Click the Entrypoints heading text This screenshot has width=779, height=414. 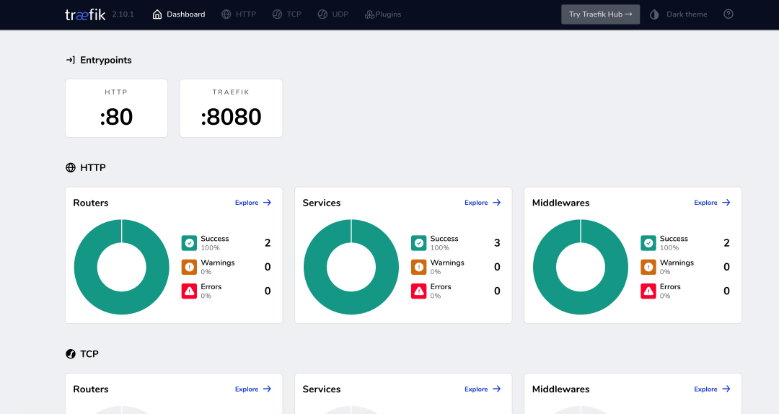106,60
